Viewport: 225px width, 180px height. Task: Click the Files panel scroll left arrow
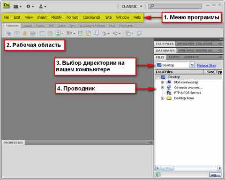point(158,168)
